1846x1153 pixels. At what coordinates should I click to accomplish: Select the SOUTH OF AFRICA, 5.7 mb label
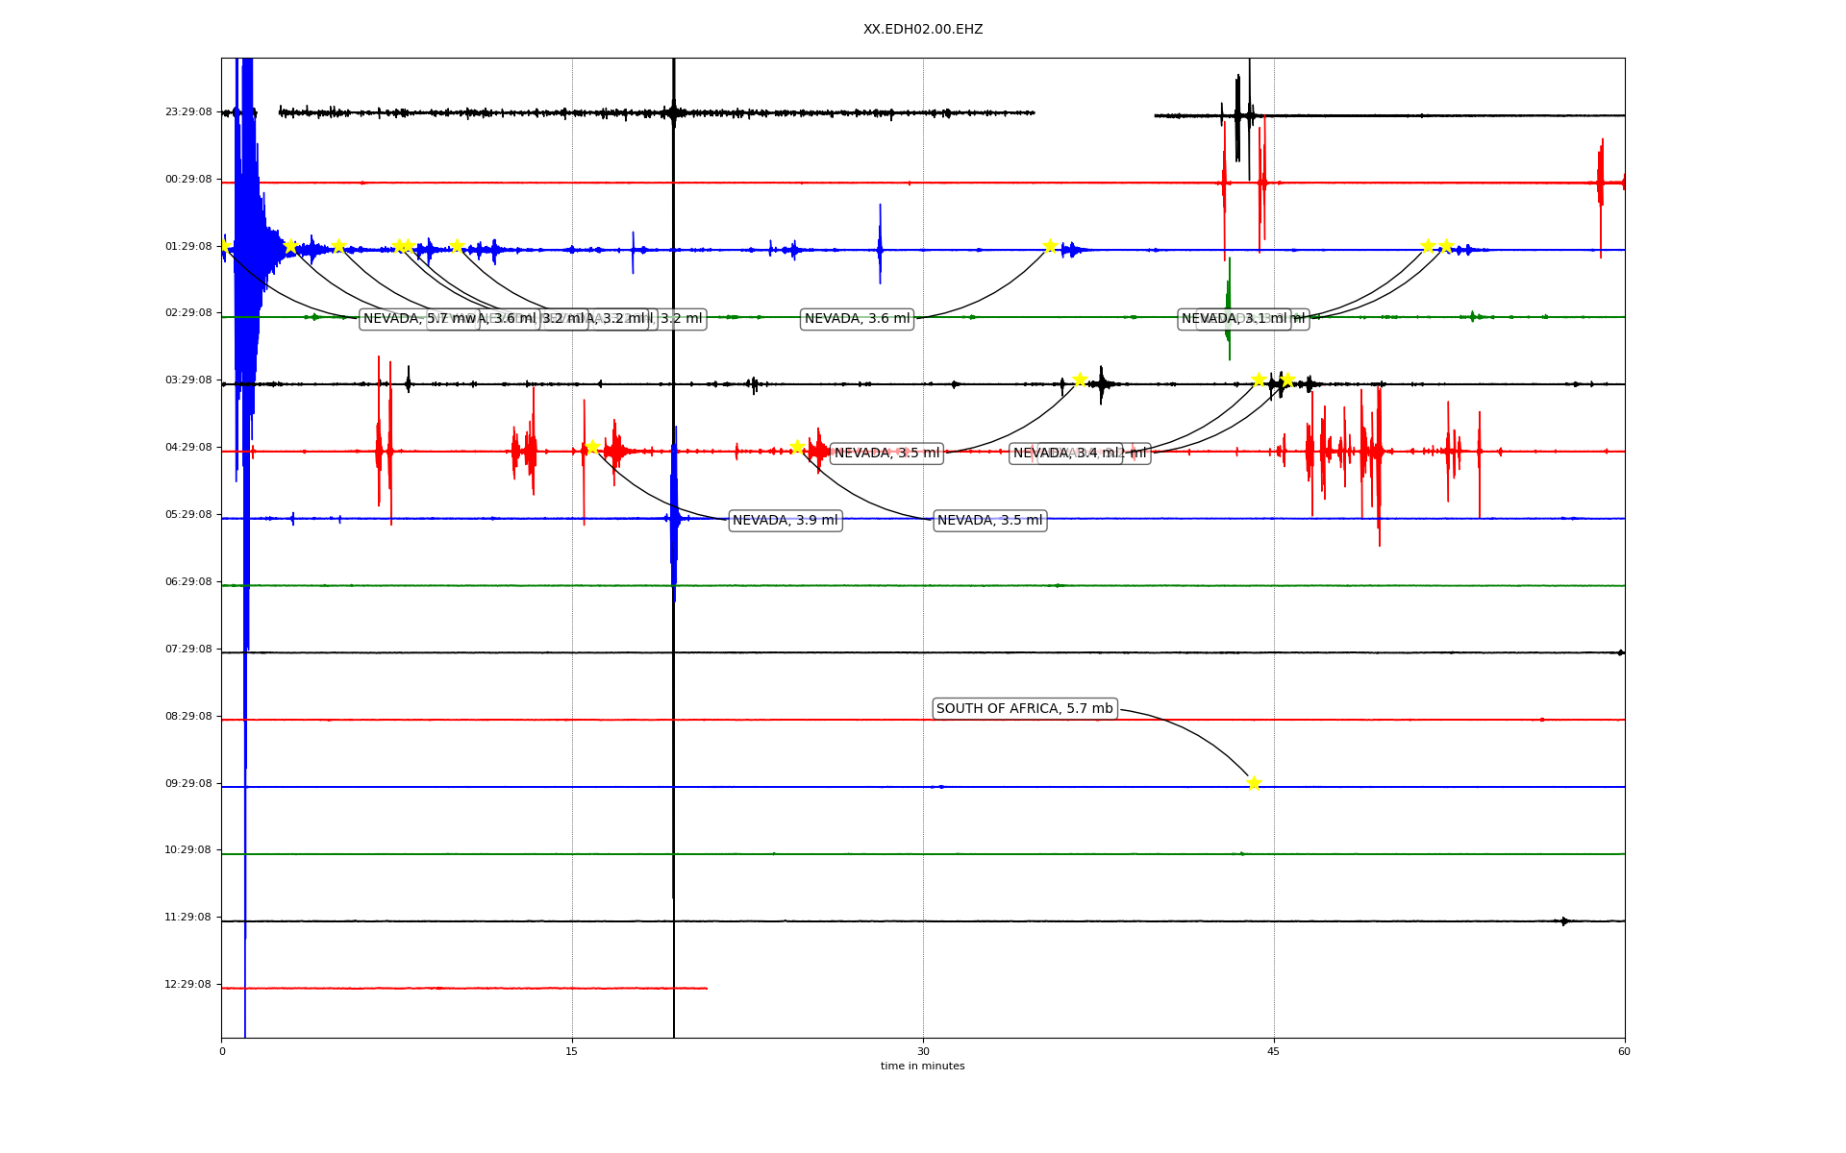coord(1024,709)
